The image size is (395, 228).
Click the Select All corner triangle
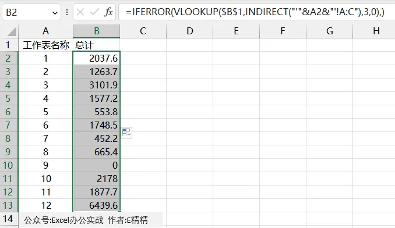coord(12,31)
